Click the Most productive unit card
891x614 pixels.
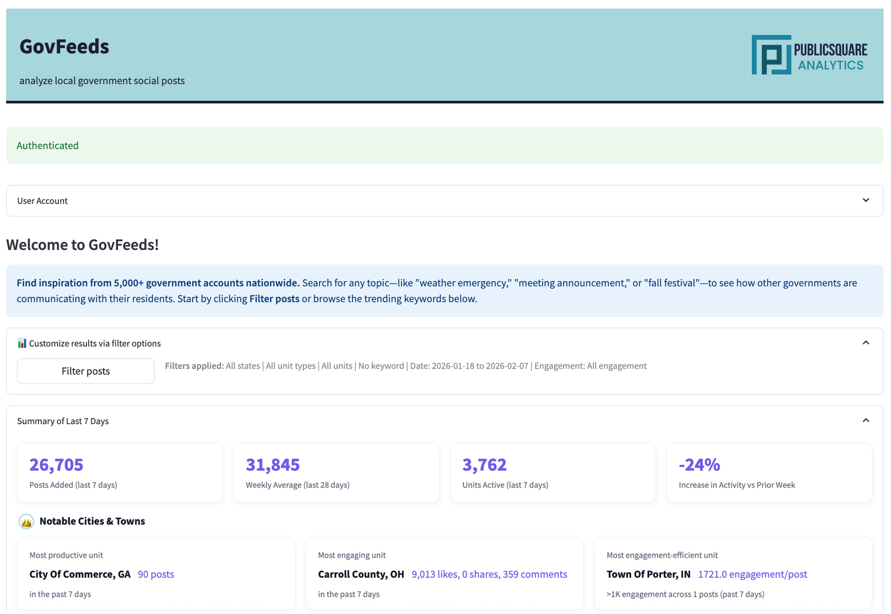(156, 574)
